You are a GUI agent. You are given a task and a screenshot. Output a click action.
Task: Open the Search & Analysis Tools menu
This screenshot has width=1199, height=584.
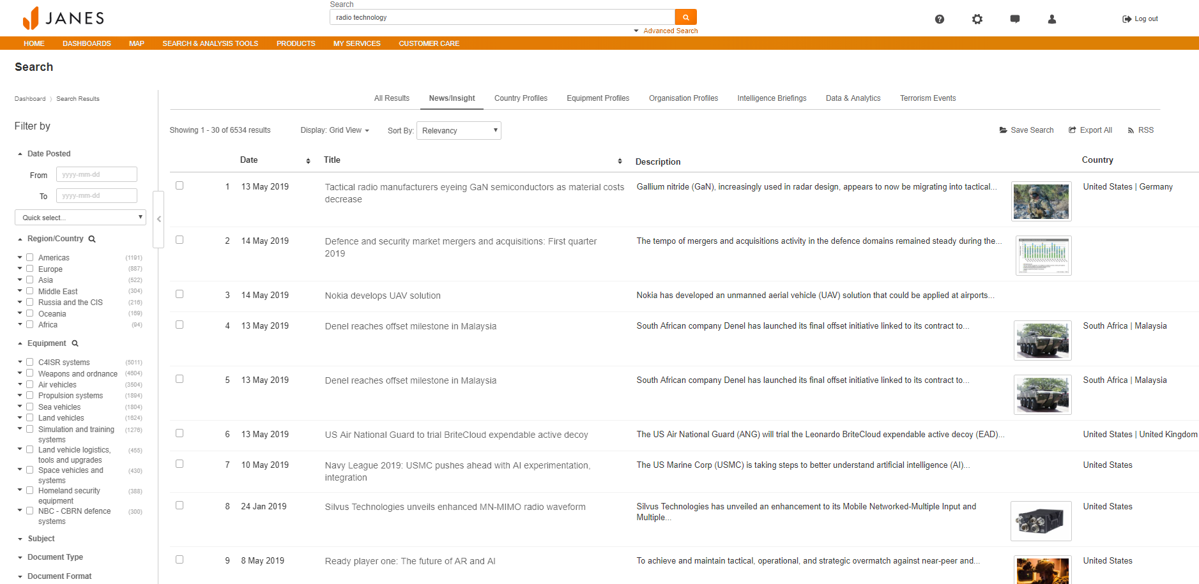[210, 43]
